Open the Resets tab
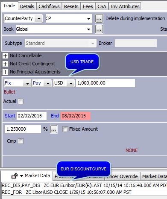Screen dimensions: 167x199 (x=71, y=6)
